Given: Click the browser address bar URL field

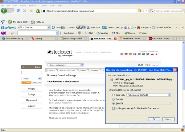Looking at the screenshot, I should pos(92,11).
